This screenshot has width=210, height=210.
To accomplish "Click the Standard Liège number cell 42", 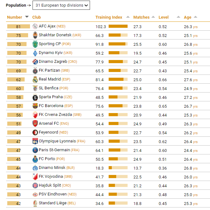I will pos(18,203).
